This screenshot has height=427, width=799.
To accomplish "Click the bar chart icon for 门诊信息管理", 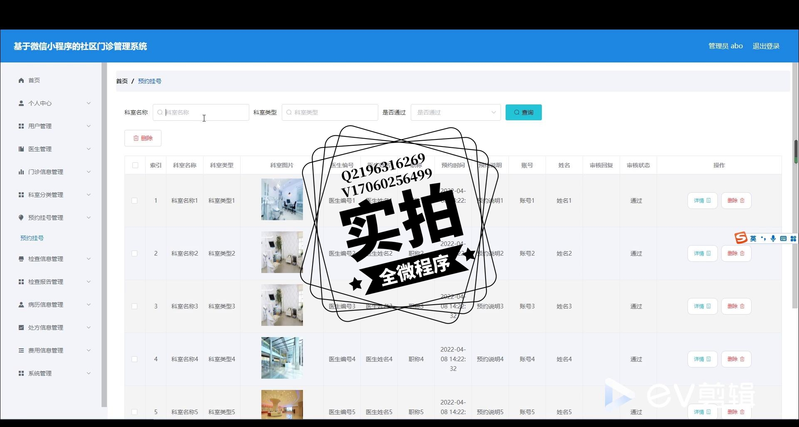I will coord(21,172).
